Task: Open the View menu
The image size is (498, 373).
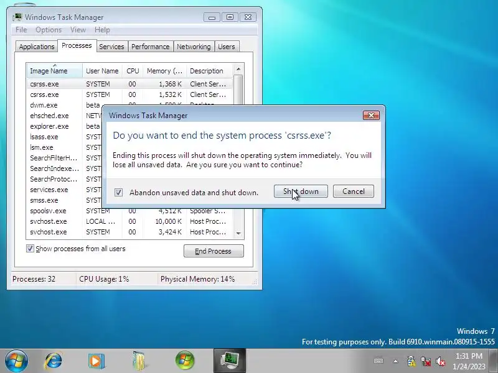Action: click(x=78, y=30)
